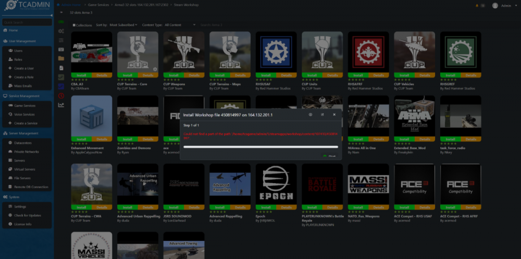Click the pop-out icon in install dialog
This screenshot has width=521, height=259.
pyautogui.click(x=322, y=115)
